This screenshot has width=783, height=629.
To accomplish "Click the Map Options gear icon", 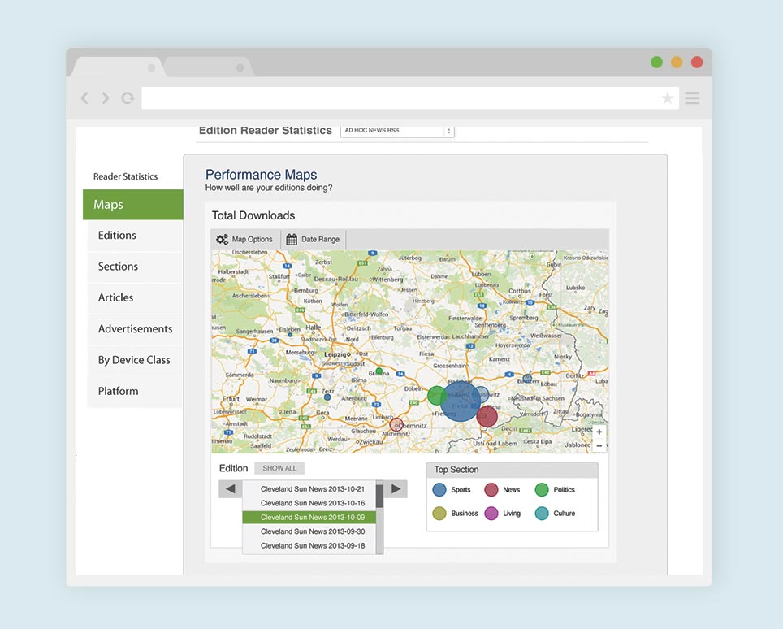I will click(223, 239).
